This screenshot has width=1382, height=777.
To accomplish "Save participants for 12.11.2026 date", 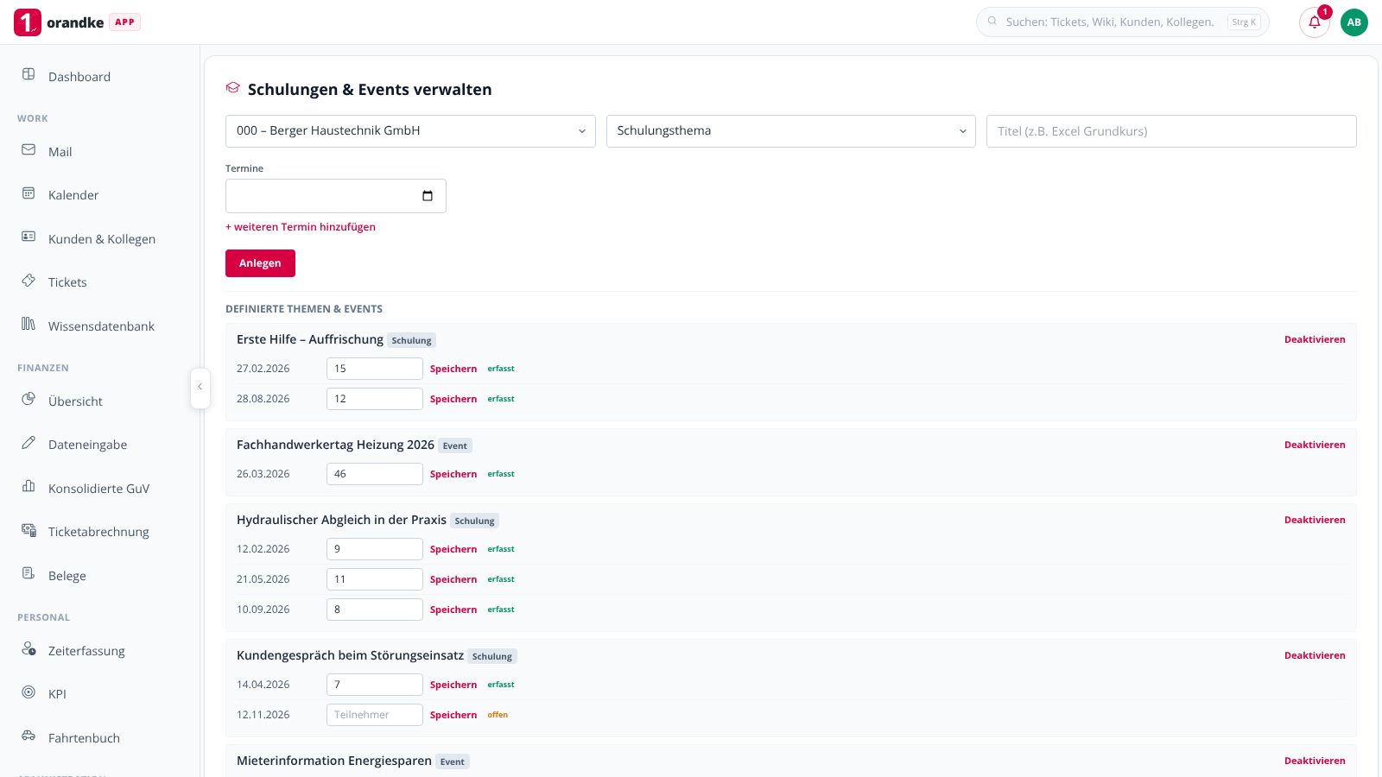I will point(453,715).
